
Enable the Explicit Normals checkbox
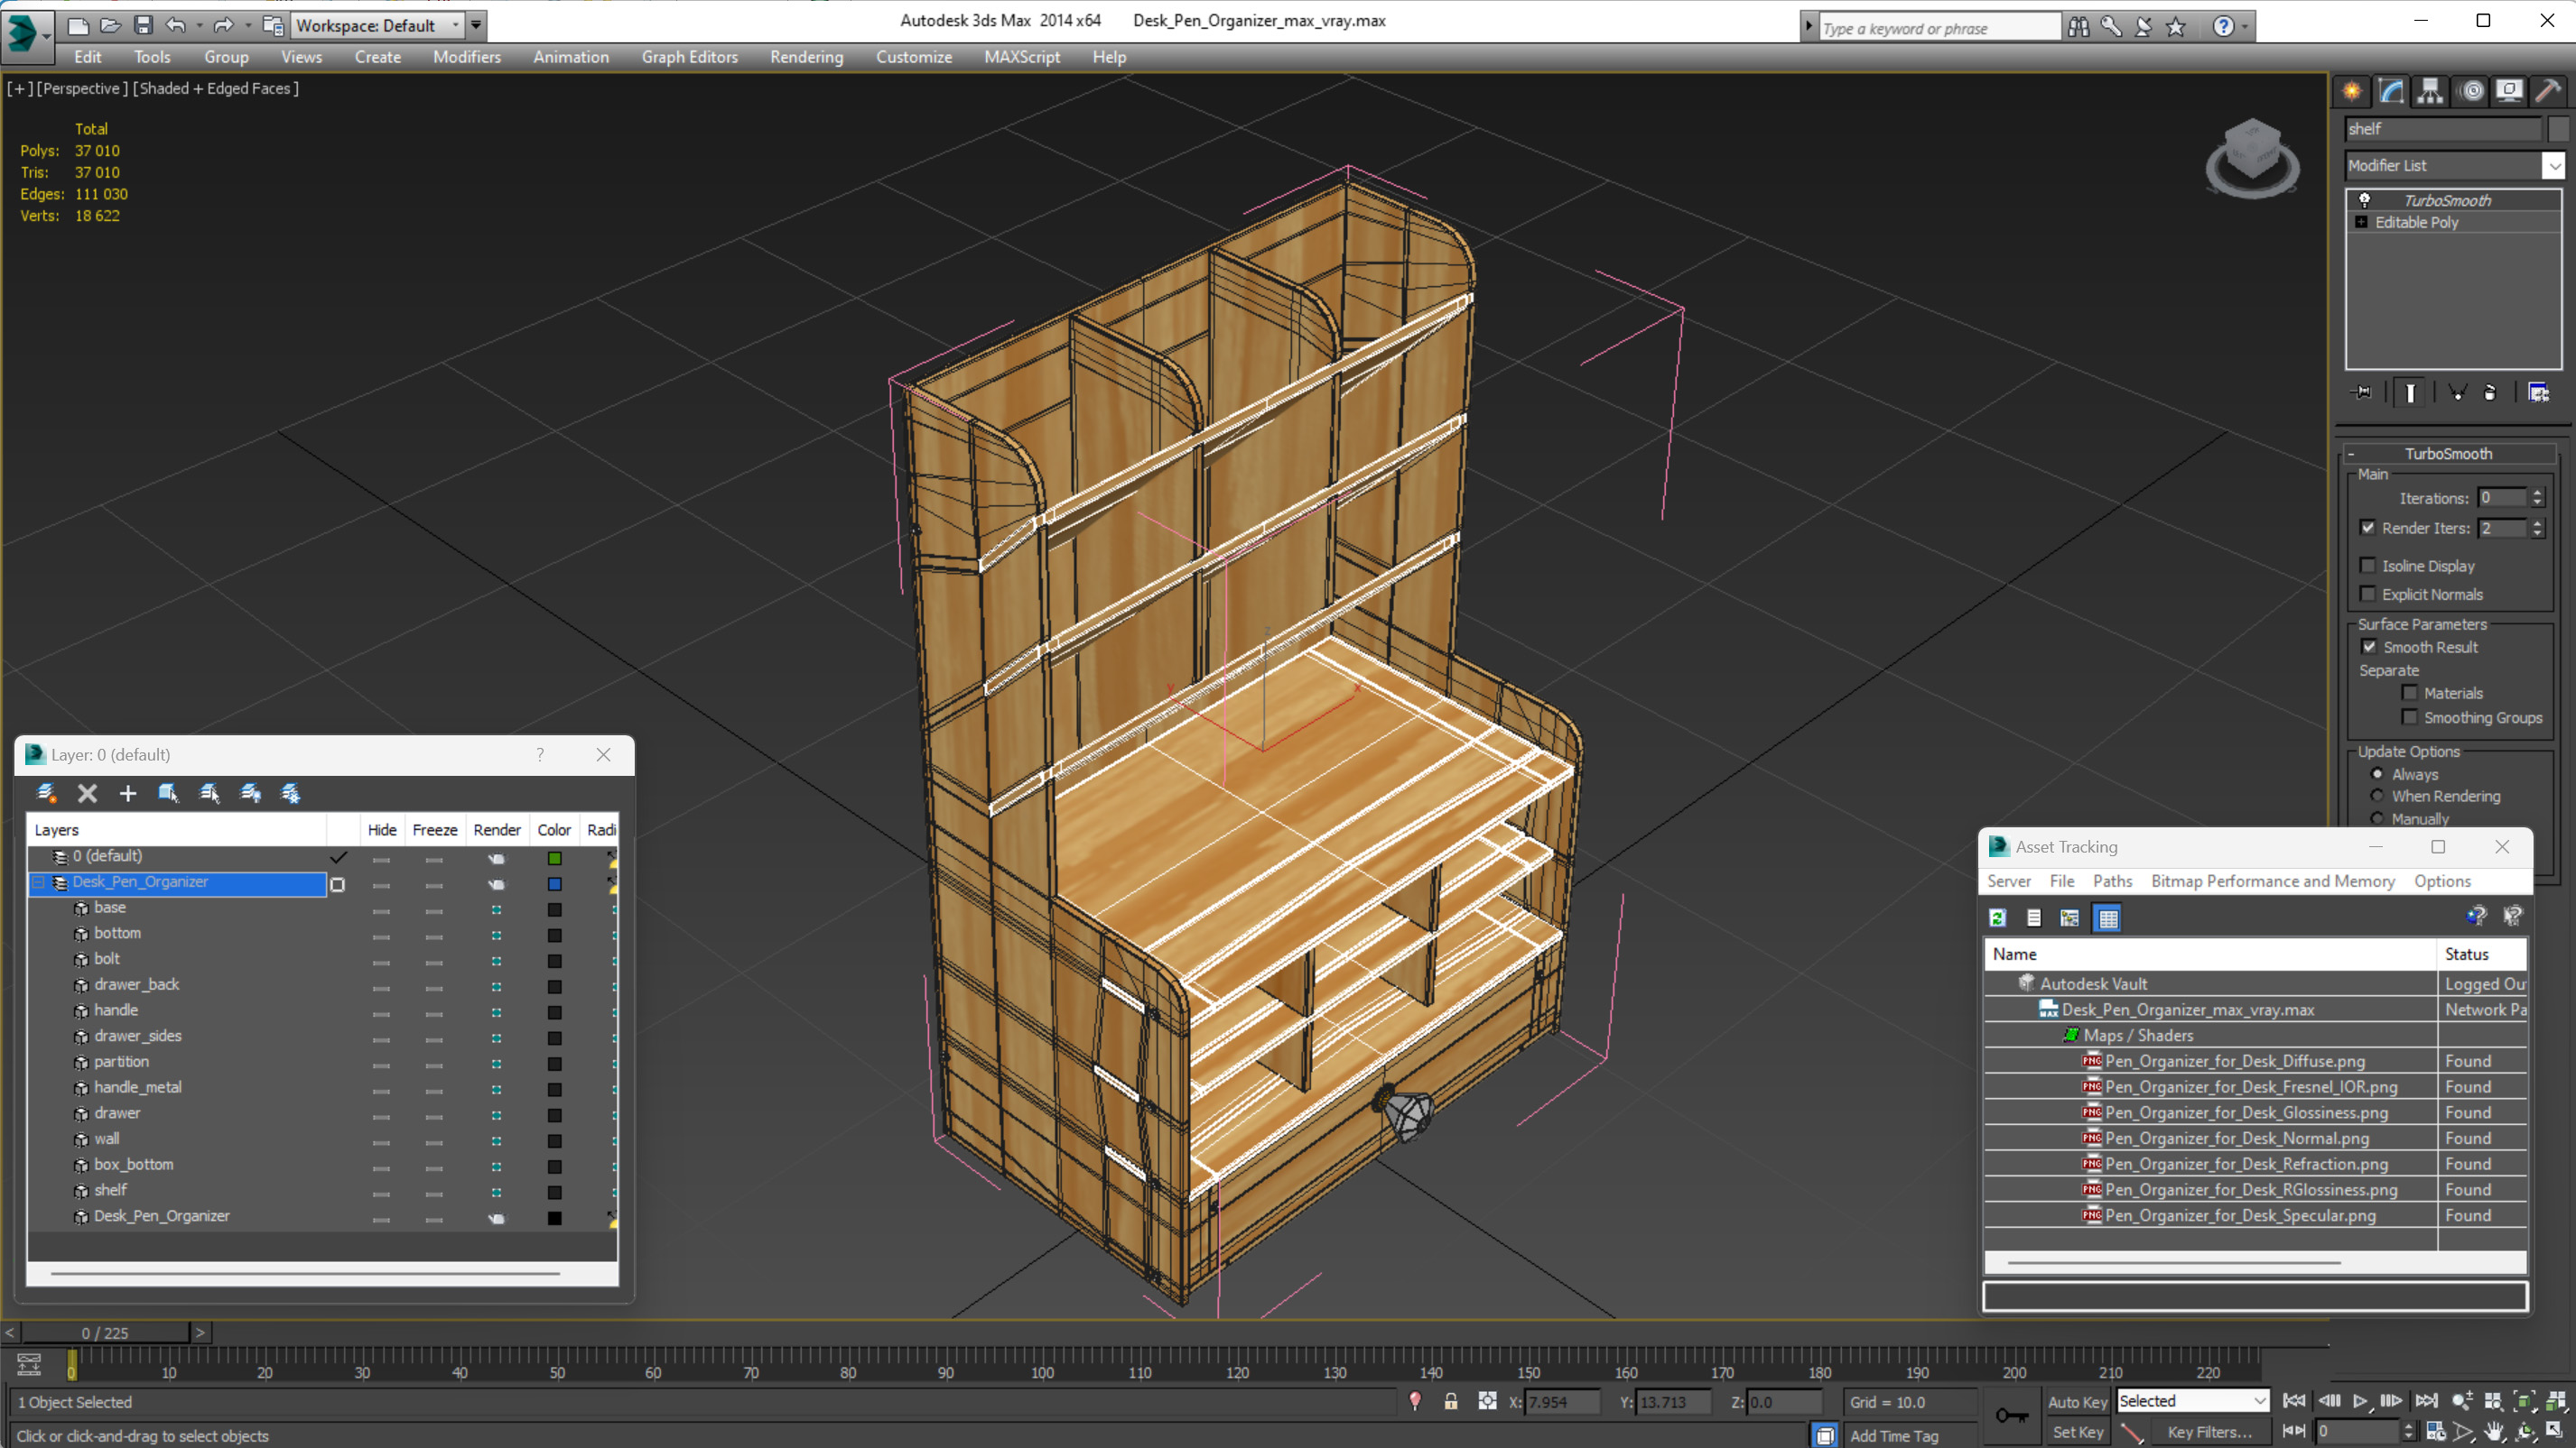[2368, 594]
